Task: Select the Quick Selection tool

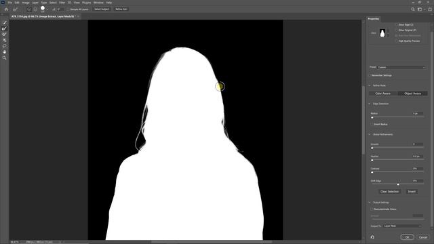Action: point(5,22)
